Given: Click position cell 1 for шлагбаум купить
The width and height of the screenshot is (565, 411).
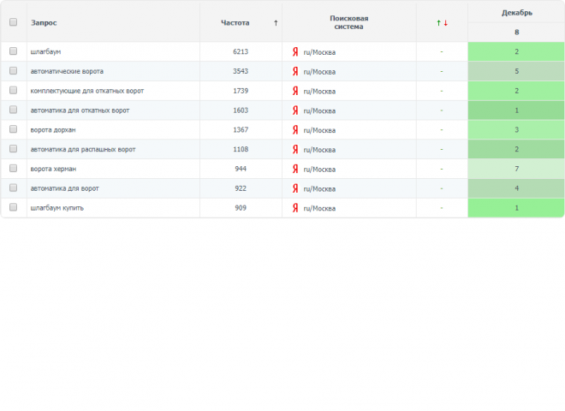Looking at the screenshot, I should click(516, 208).
